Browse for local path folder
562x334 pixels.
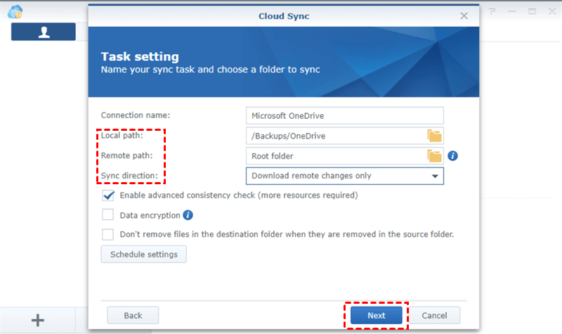point(434,136)
